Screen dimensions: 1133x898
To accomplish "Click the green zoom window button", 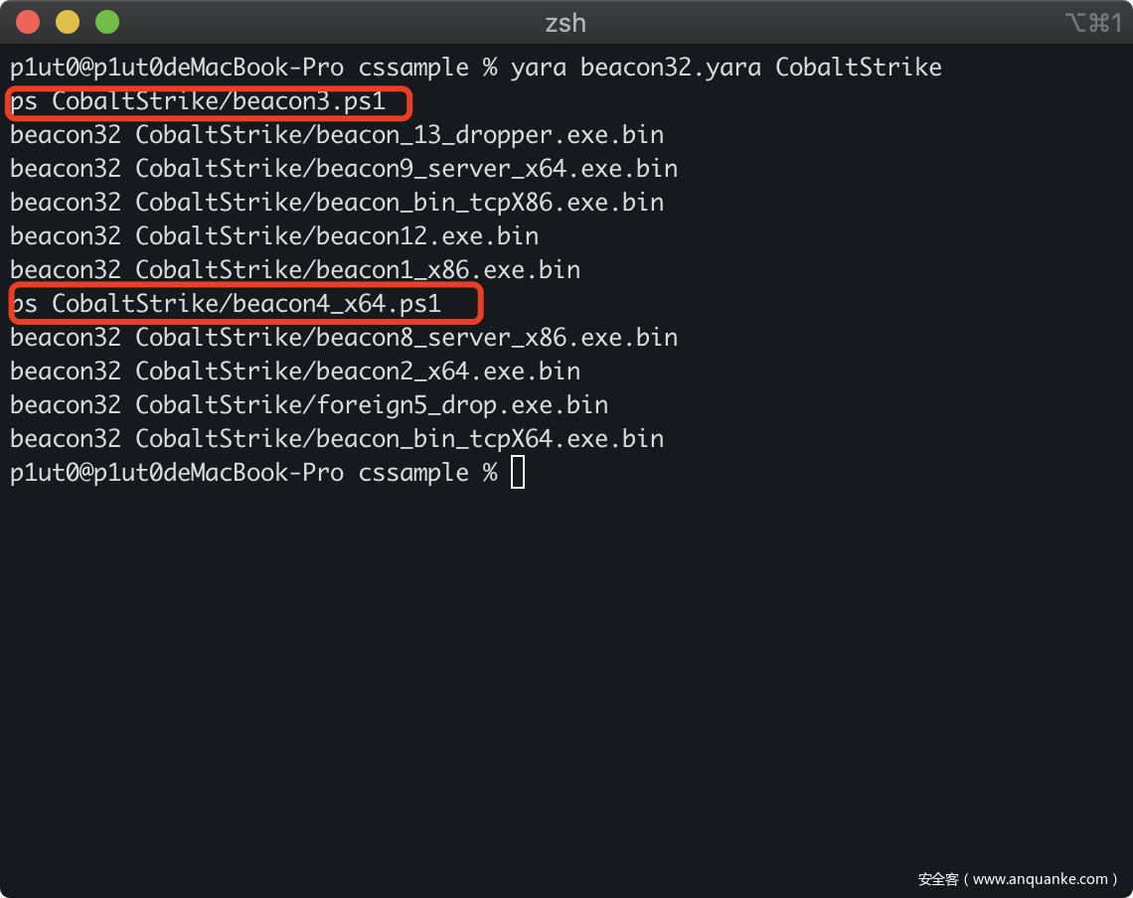I will tap(106, 22).
